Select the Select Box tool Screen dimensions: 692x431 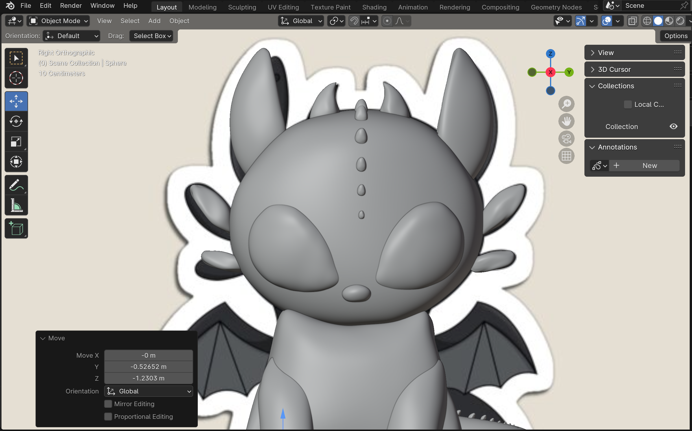coord(16,58)
